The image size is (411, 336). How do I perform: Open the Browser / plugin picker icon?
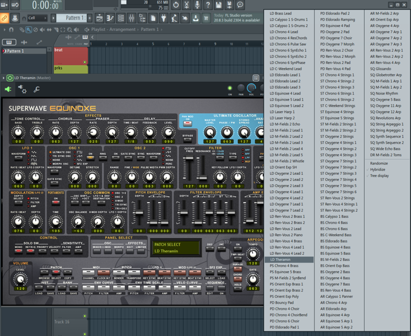tap(142, 18)
